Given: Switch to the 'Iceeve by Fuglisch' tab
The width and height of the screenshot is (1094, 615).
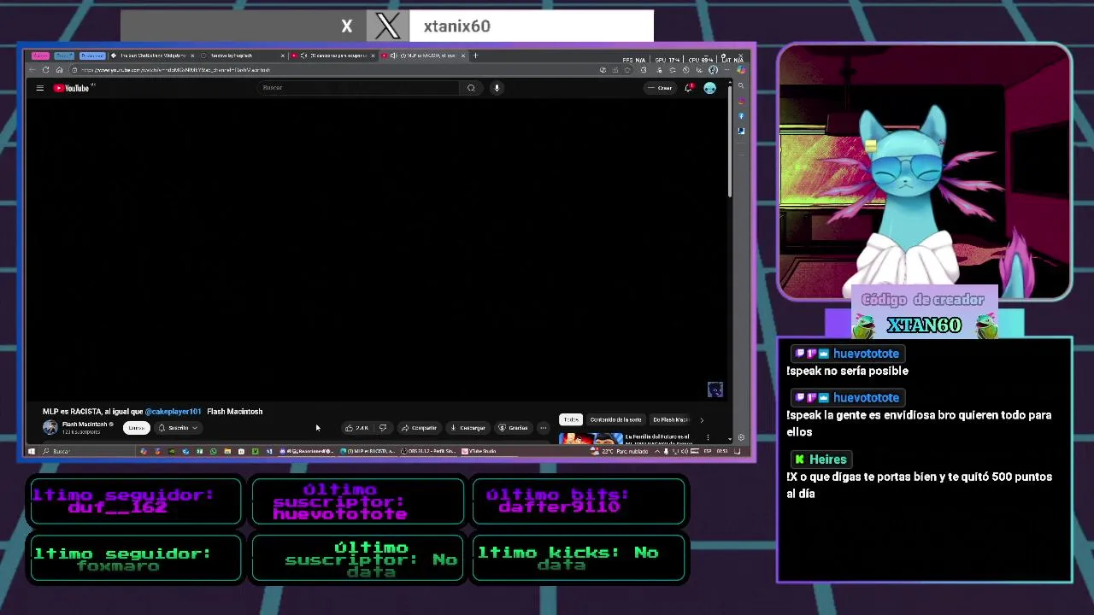Looking at the screenshot, I should click(244, 56).
